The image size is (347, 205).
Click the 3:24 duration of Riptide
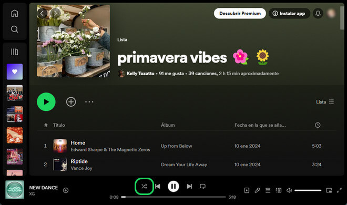click(317, 165)
